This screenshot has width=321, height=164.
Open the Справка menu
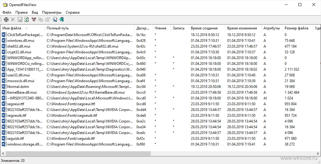pyautogui.click(x=73, y=12)
